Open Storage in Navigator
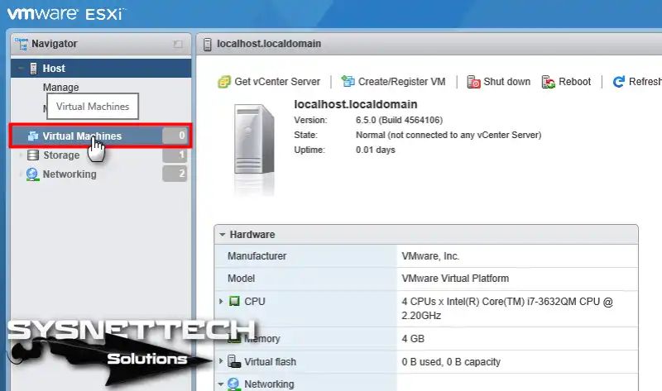This screenshot has width=662, height=391. click(x=61, y=155)
